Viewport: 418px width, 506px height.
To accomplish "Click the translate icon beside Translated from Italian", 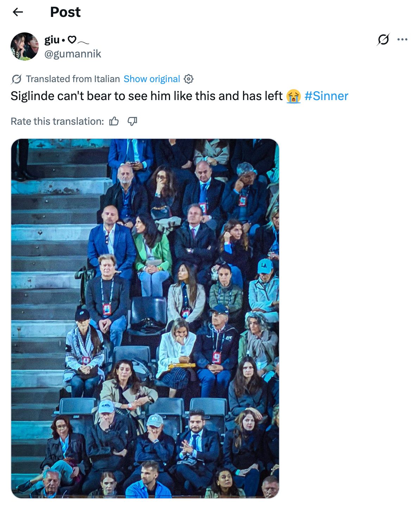I will [16, 79].
